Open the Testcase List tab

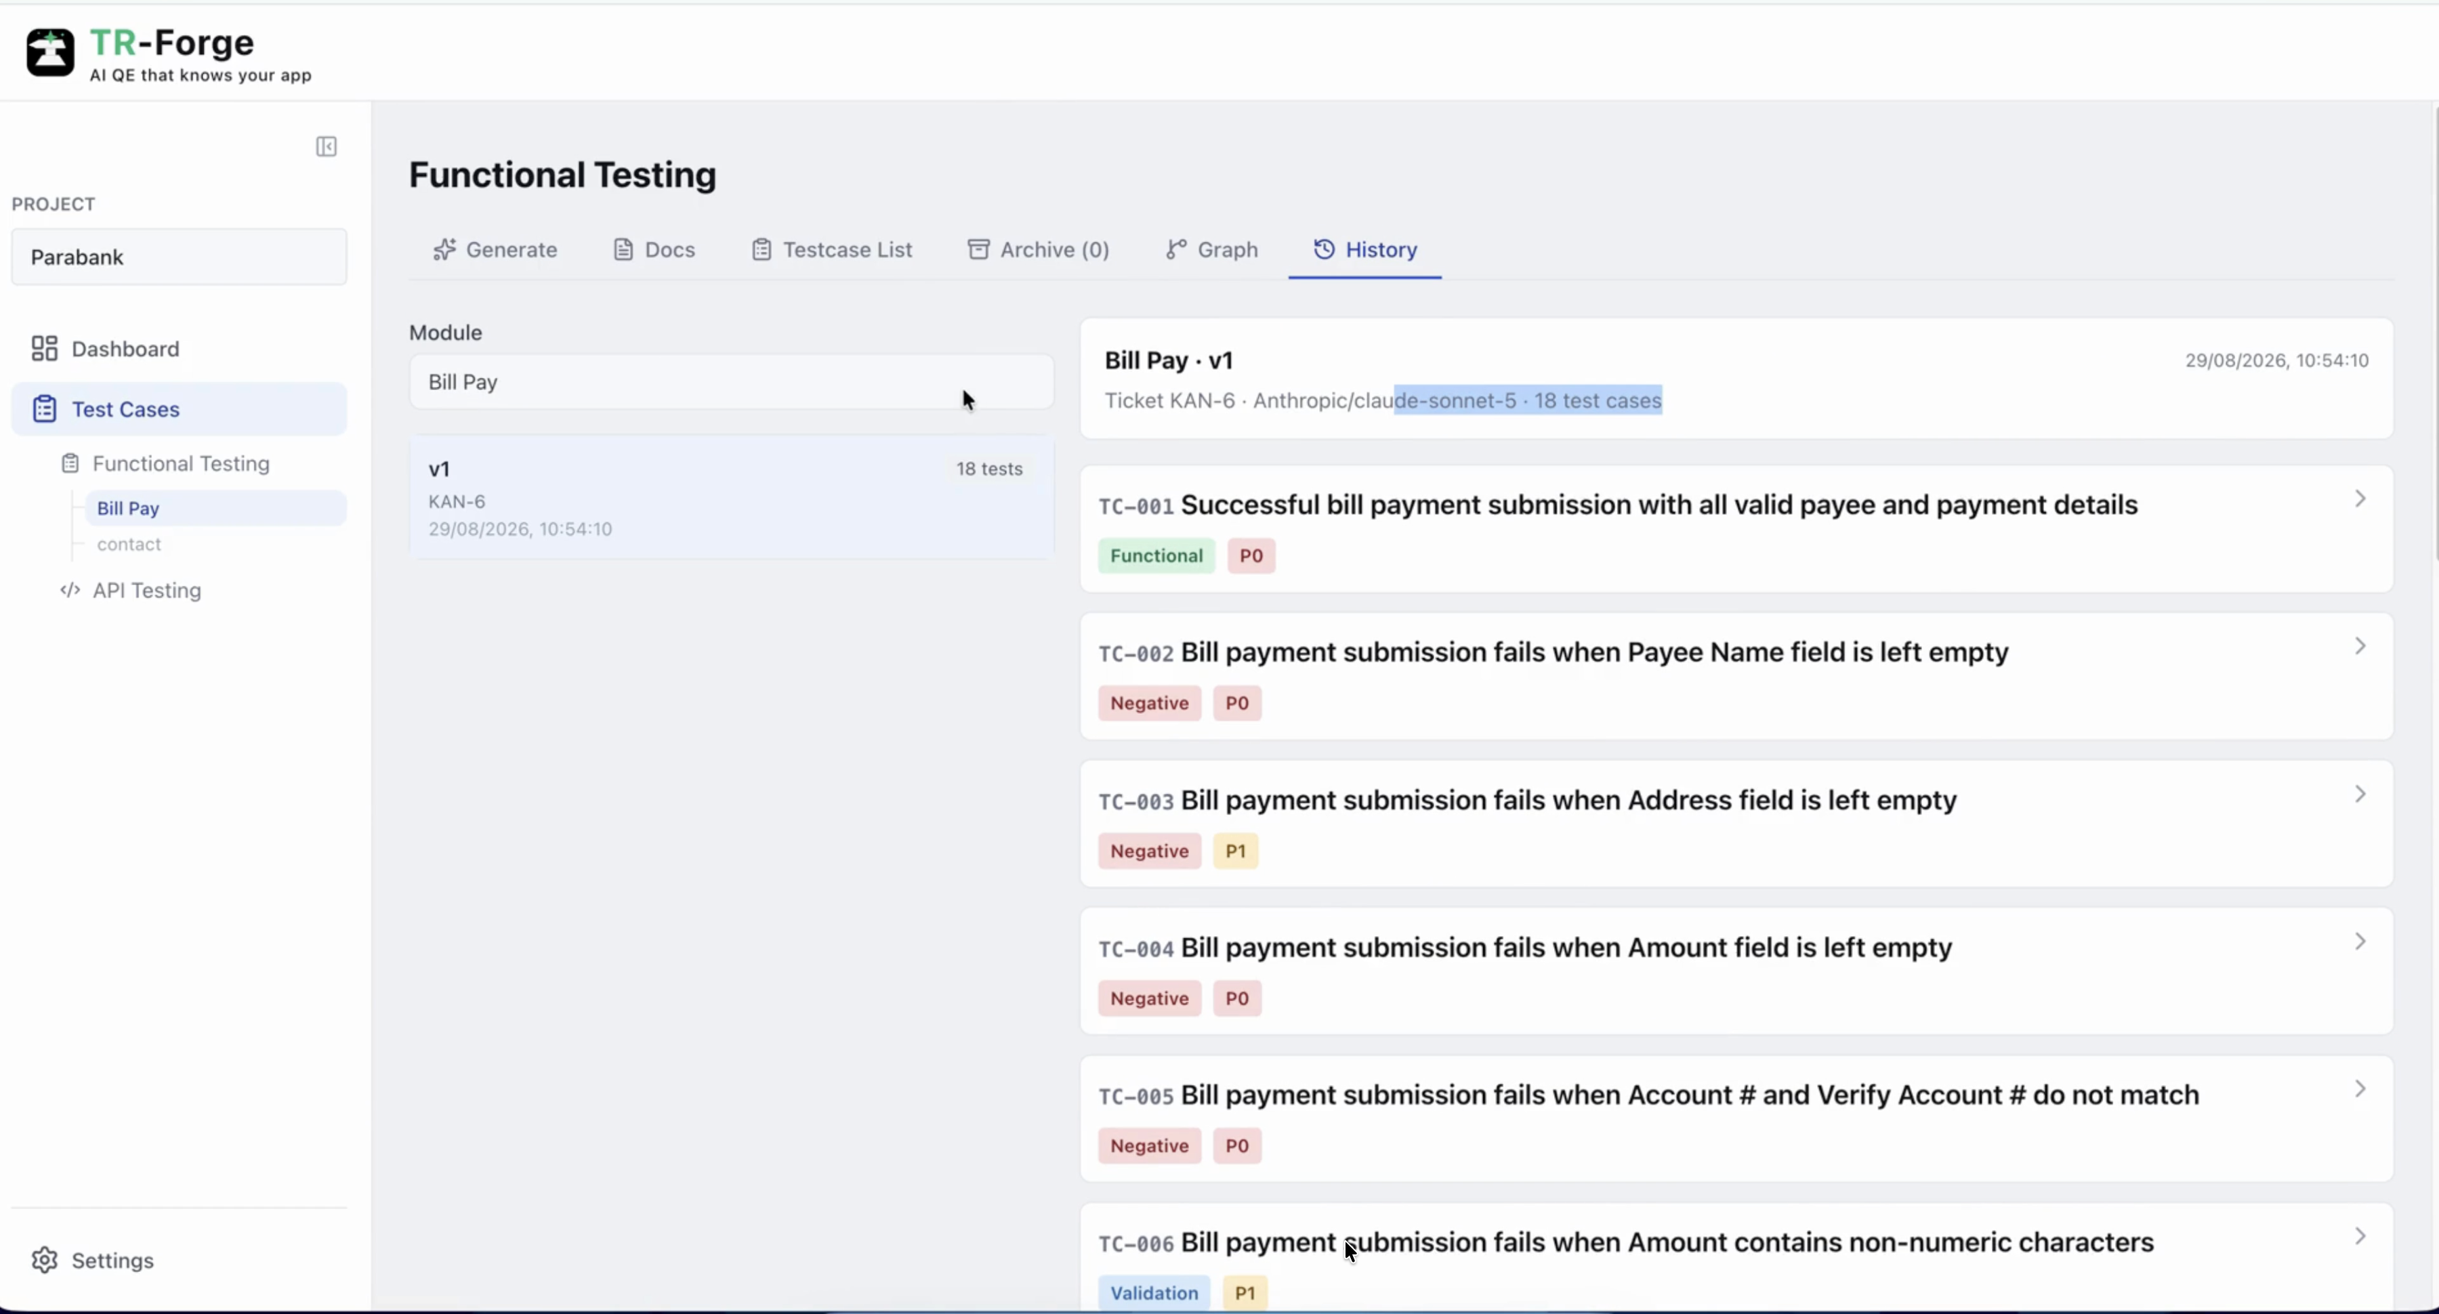tap(832, 249)
